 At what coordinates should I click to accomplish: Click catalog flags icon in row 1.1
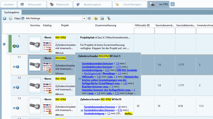pos(47,67)
